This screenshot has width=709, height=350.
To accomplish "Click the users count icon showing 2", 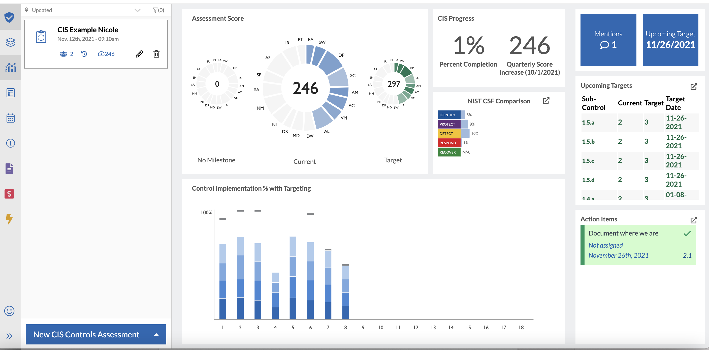I will 66,54.
